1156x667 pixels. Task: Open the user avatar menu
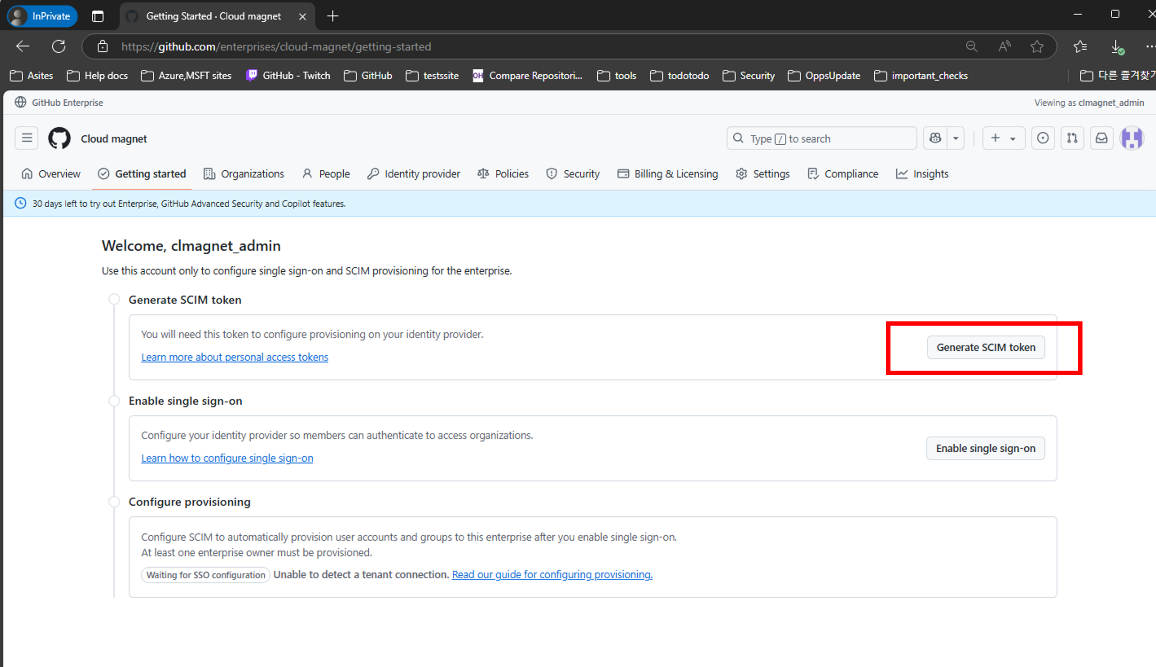point(1132,138)
